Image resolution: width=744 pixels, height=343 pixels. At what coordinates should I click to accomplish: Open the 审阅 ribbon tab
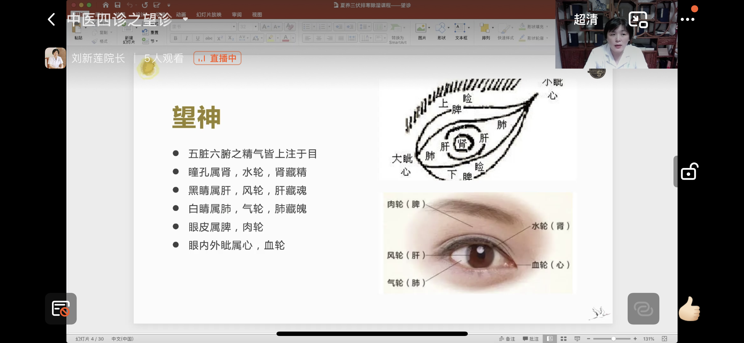tap(237, 15)
